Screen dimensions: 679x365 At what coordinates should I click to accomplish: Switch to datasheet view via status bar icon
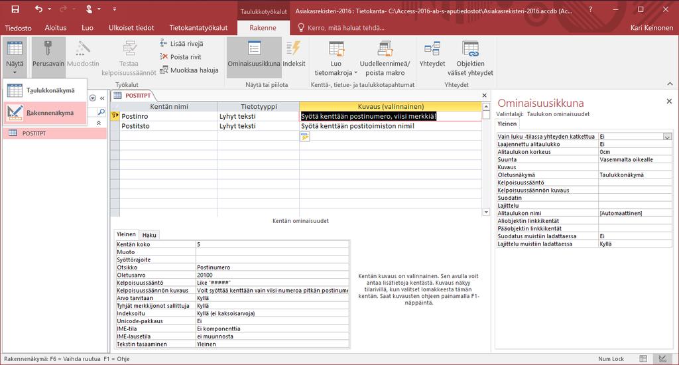click(x=643, y=358)
